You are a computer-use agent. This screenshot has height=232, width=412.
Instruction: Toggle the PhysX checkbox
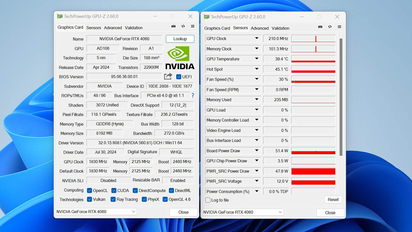144,199
